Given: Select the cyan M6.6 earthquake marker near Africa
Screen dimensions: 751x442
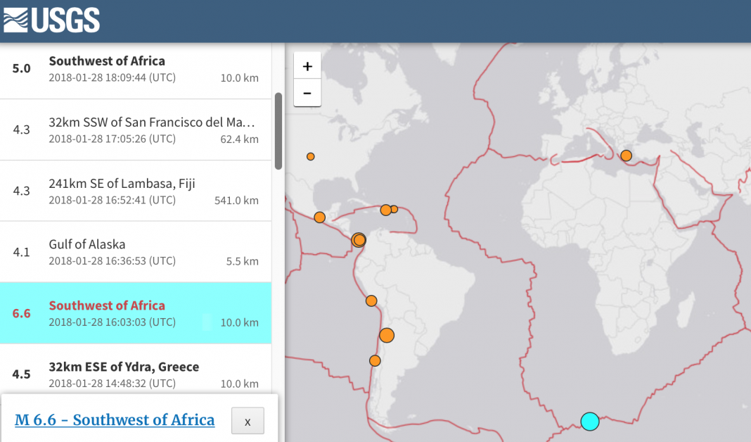Looking at the screenshot, I should point(589,421).
